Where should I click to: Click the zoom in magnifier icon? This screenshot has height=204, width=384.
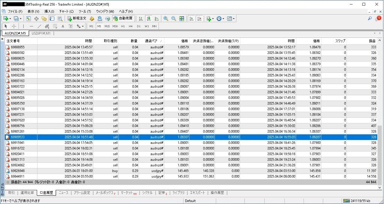[166, 18]
